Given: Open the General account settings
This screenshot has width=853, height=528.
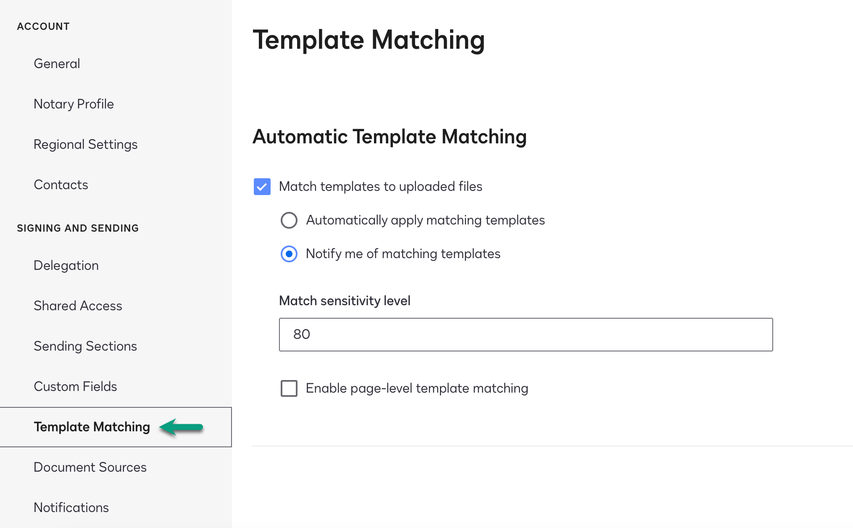Looking at the screenshot, I should click(x=57, y=63).
